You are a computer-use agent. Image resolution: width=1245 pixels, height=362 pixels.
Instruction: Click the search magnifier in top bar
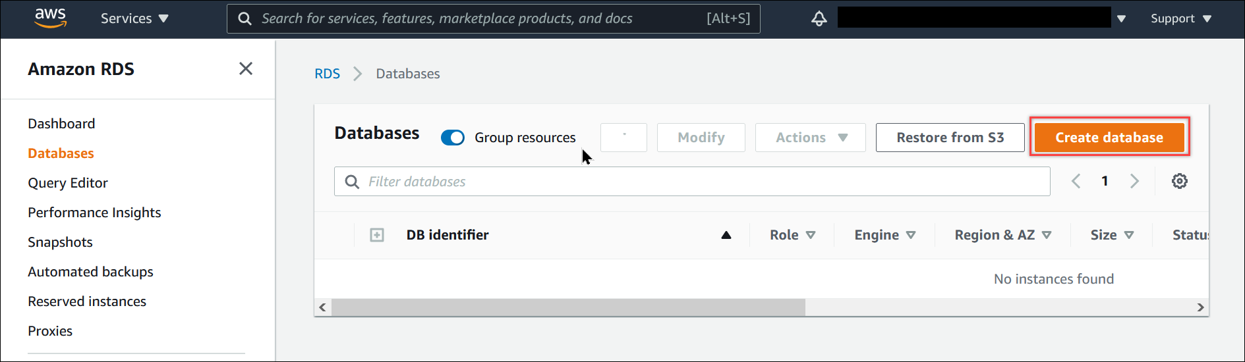coord(245,18)
